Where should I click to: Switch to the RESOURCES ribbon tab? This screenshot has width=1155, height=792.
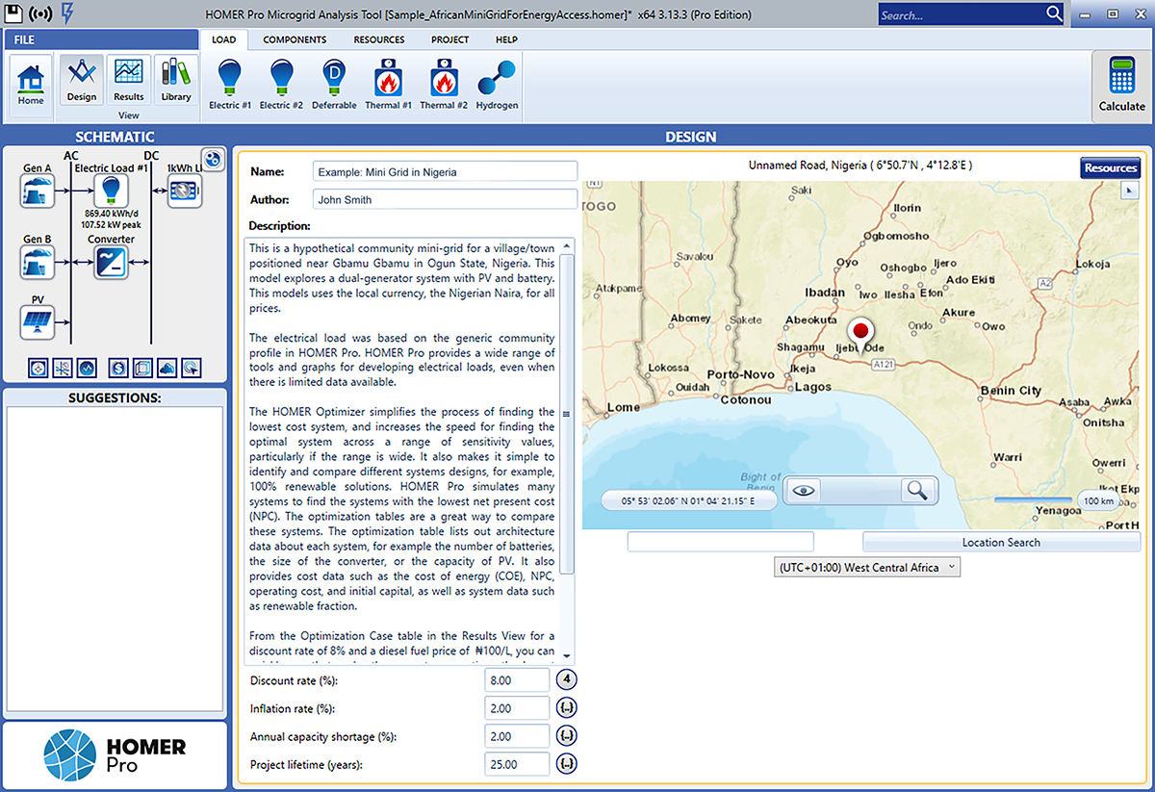(x=378, y=39)
